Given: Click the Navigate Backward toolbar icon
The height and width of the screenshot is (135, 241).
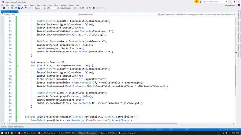Looking at the screenshot, I should coord(4,8).
